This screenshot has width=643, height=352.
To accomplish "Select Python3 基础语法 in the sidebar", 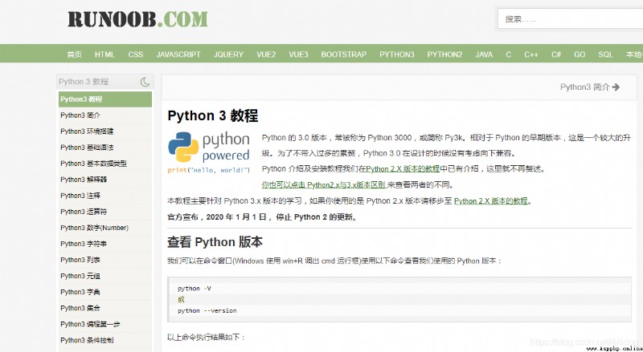I will (105, 148).
